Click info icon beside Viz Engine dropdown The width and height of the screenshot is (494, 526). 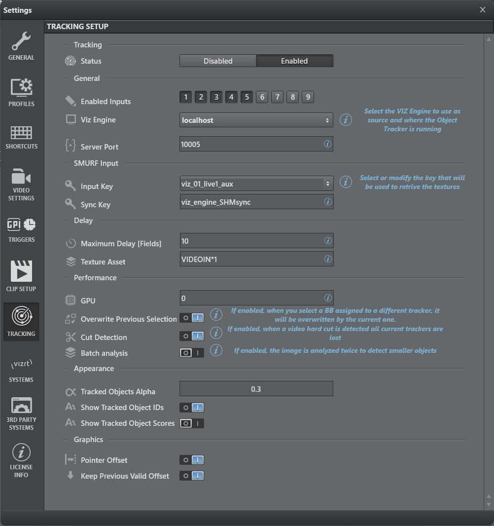(346, 120)
